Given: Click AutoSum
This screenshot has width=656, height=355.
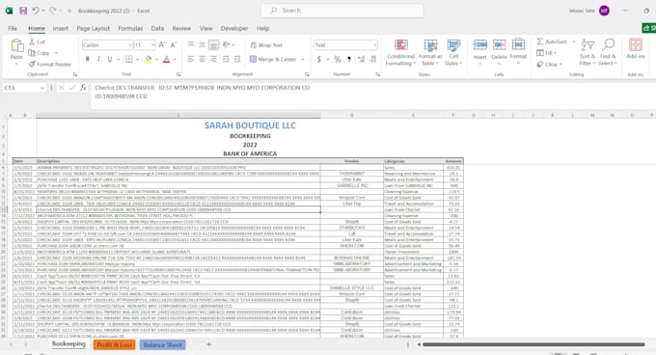Looking at the screenshot, I should (x=552, y=41).
